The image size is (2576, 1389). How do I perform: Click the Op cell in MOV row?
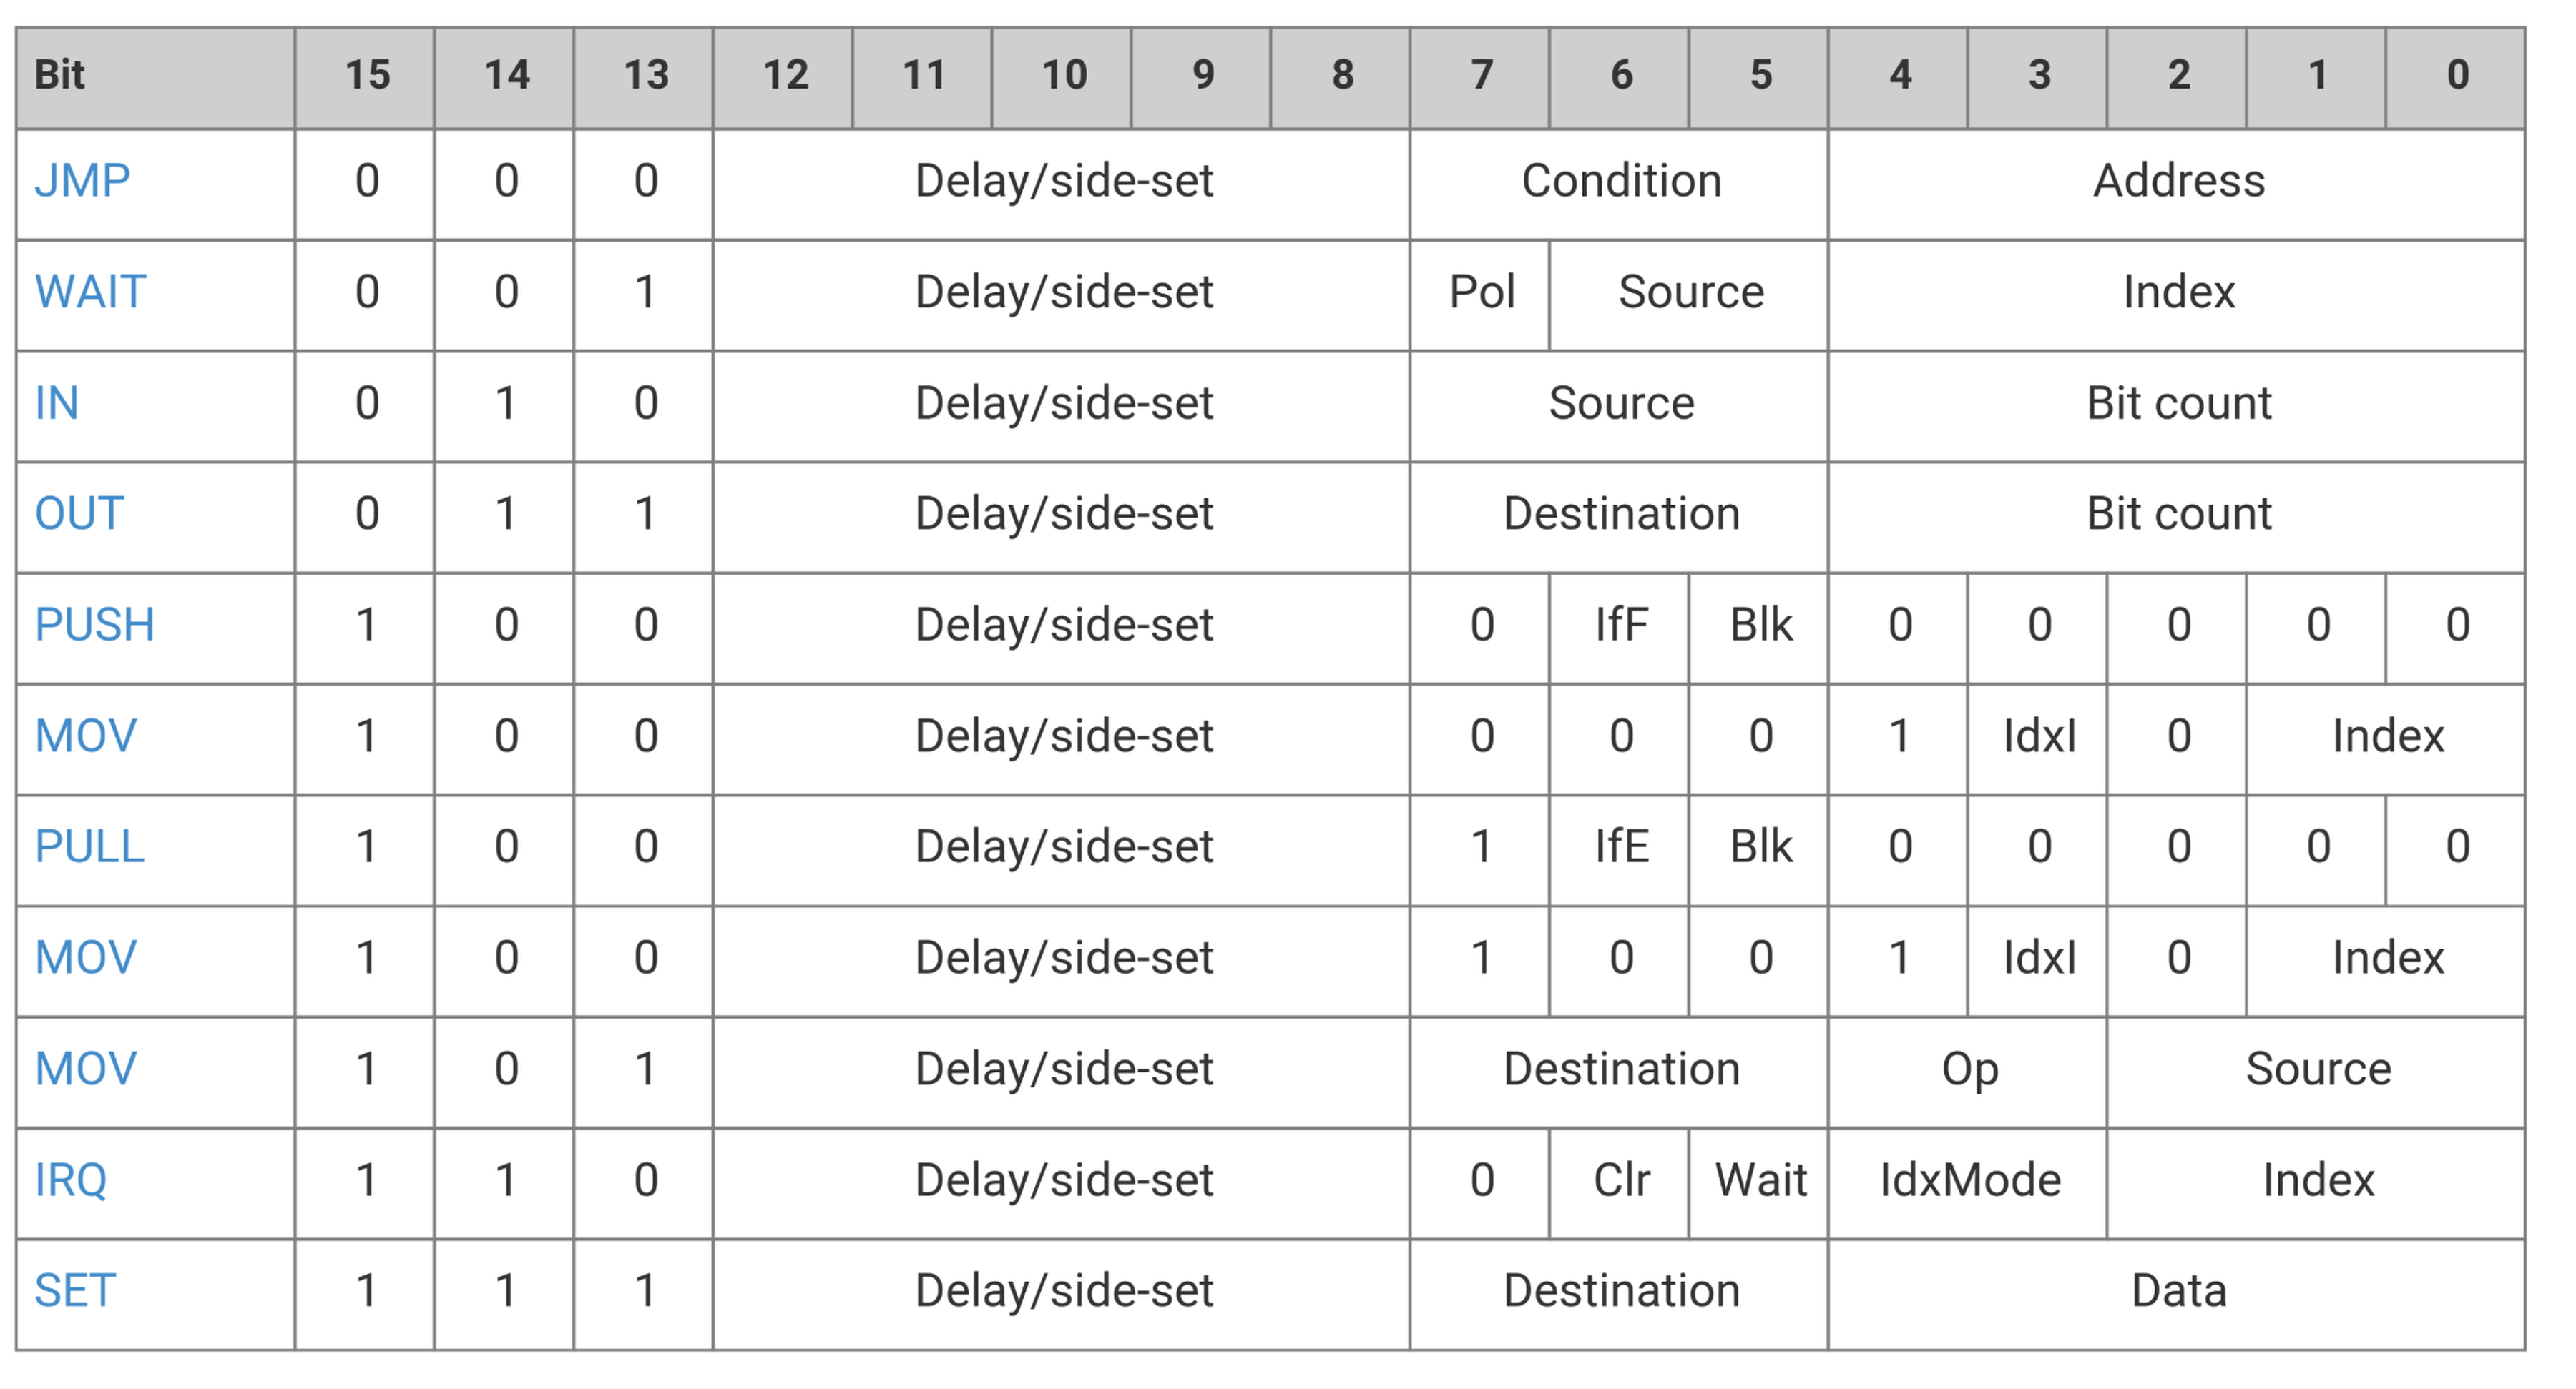1968,1072
